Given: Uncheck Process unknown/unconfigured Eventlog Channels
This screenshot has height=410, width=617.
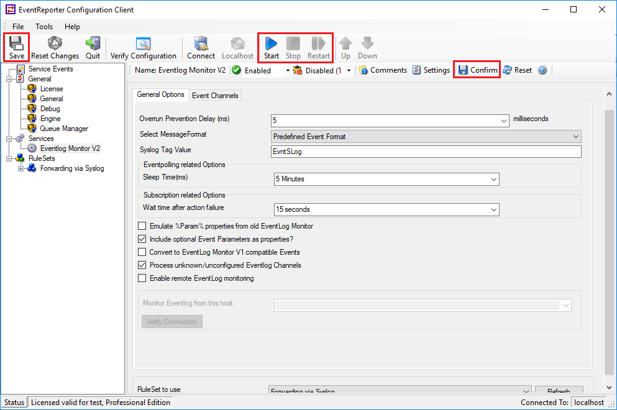Looking at the screenshot, I should tap(142, 265).
